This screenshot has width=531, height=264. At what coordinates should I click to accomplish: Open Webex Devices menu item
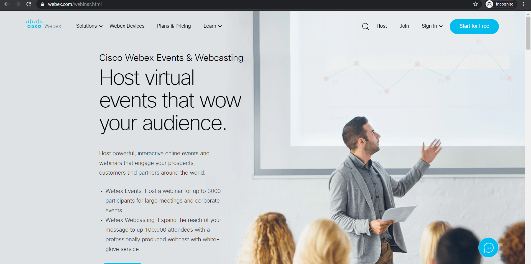[127, 26]
